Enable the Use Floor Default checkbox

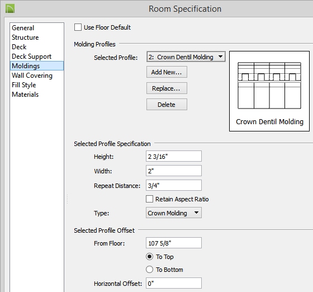click(x=78, y=27)
